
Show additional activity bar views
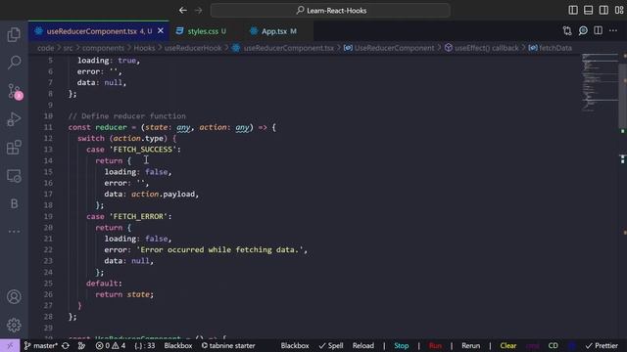pyautogui.click(x=14, y=231)
